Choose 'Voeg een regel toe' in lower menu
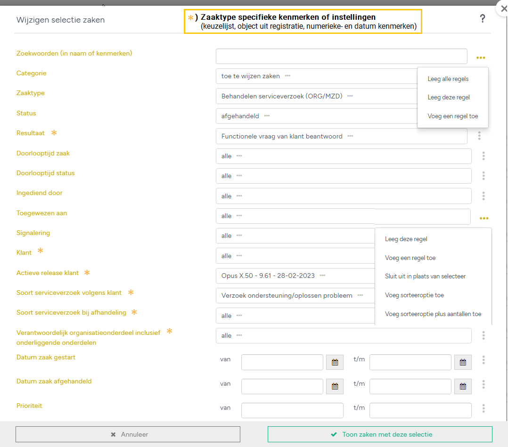The image size is (508, 447). coord(410,258)
